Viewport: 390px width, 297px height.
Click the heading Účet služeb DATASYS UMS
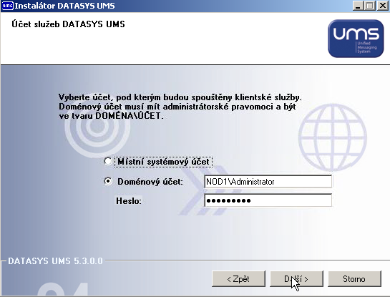[x=68, y=24]
